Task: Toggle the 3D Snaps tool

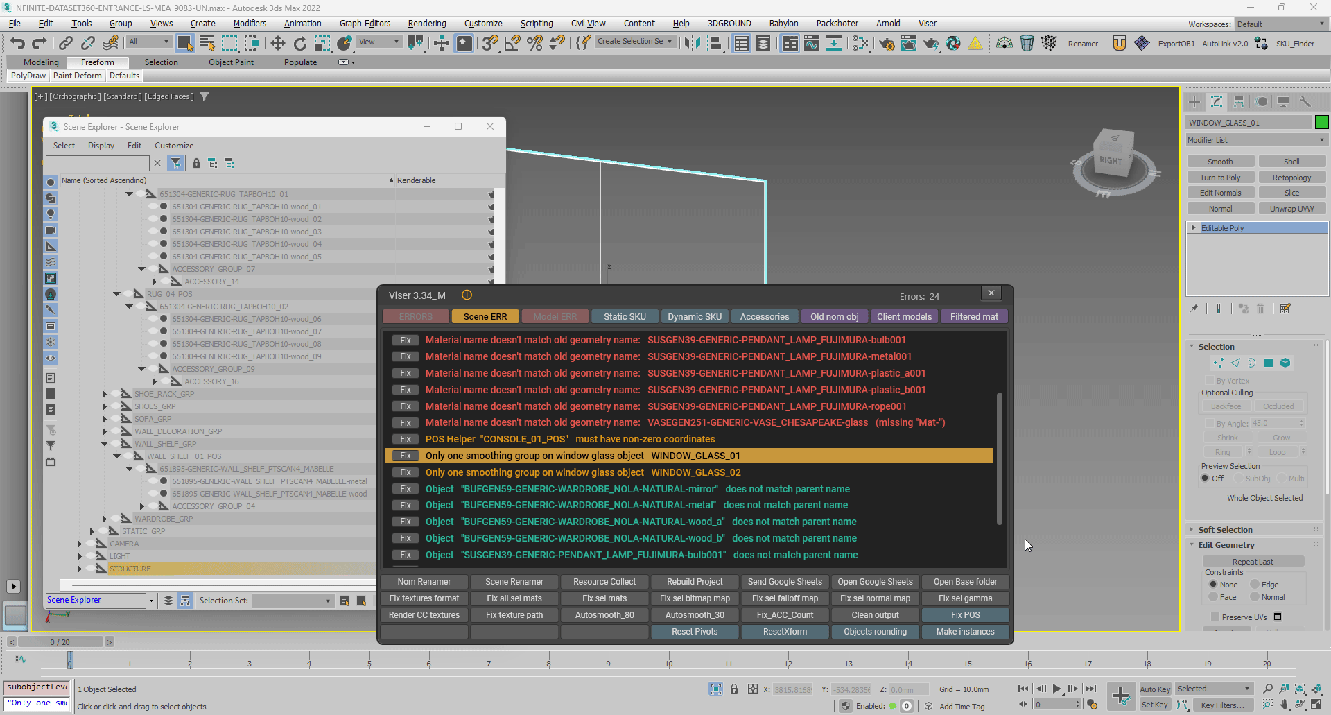Action: [x=490, y=44]
